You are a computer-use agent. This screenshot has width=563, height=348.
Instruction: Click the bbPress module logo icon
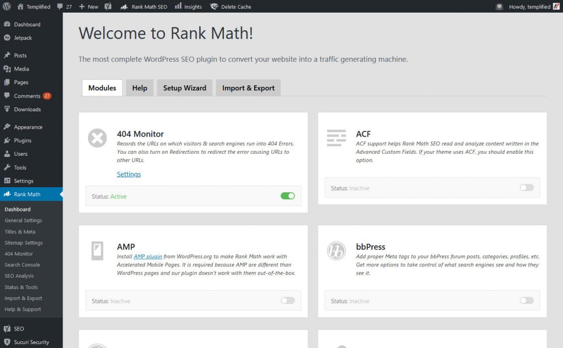(336, 251)
